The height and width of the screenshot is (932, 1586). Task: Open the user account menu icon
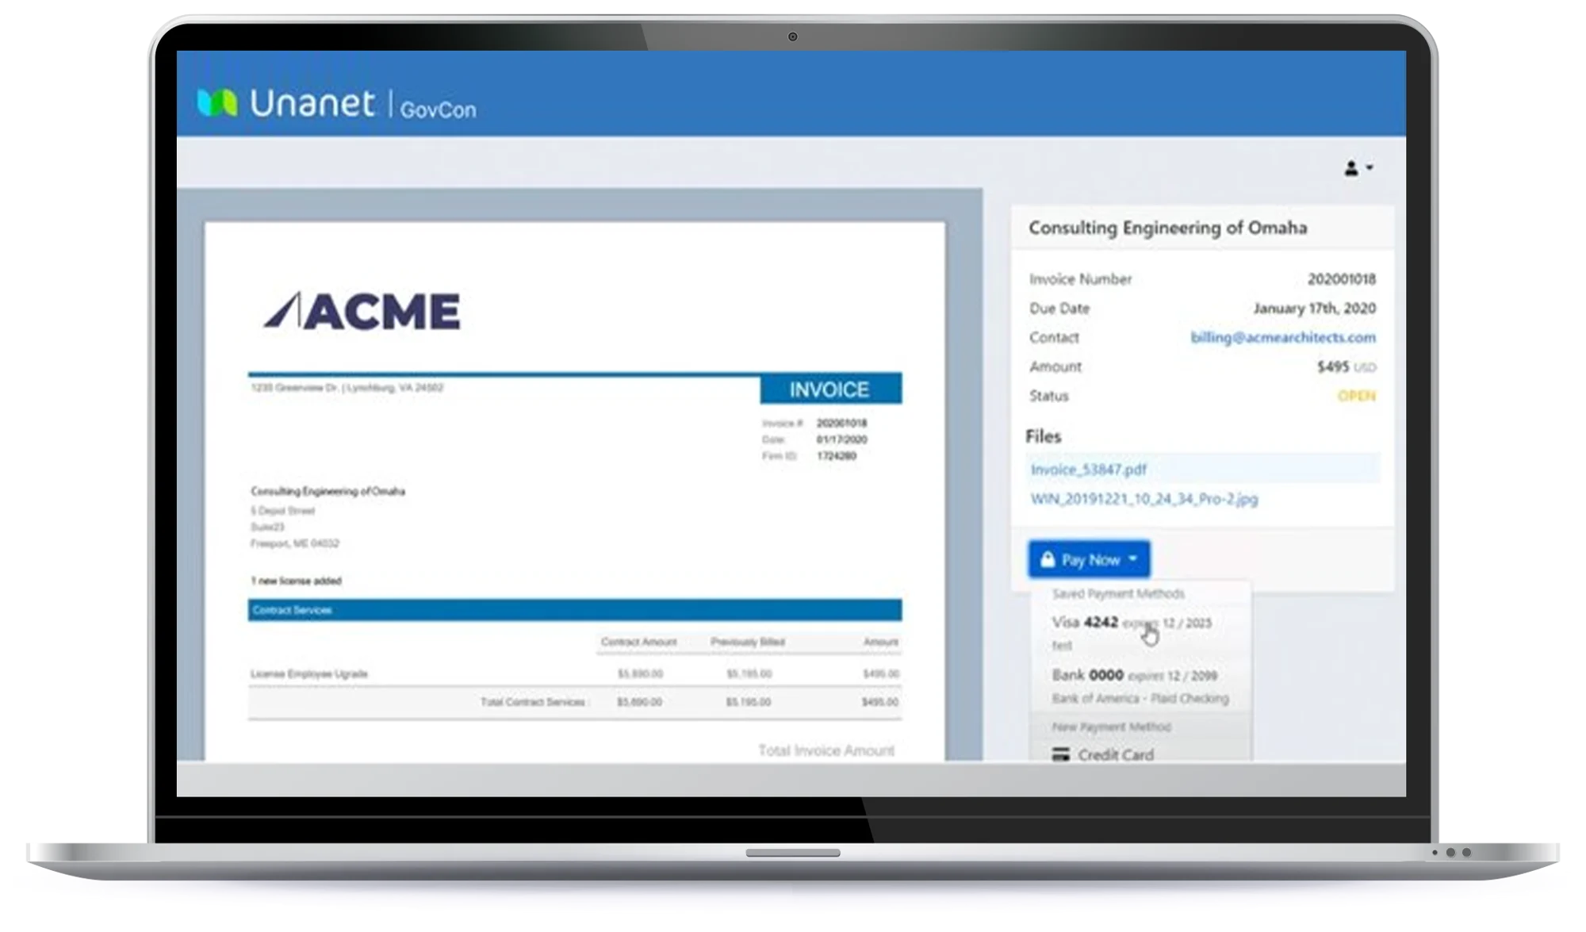click(x=1358, y=168)
